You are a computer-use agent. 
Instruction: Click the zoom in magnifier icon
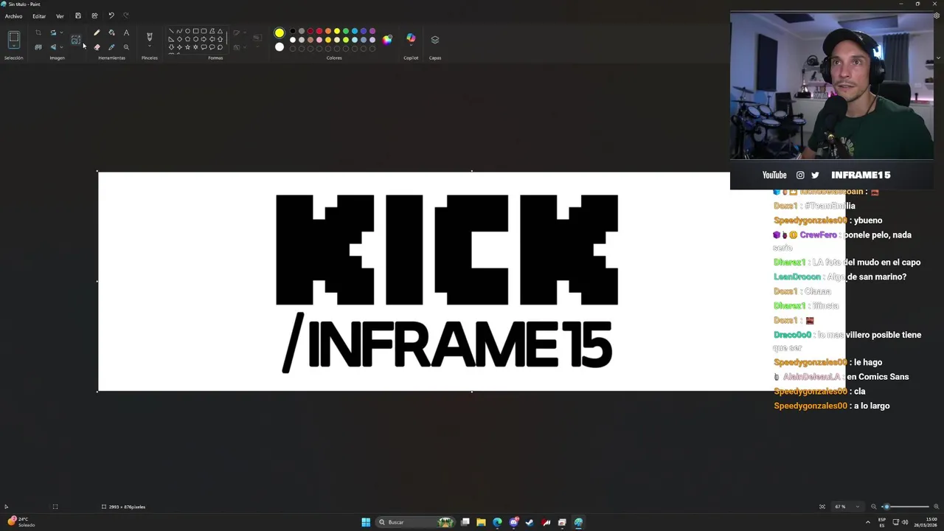tap(937, 507)
